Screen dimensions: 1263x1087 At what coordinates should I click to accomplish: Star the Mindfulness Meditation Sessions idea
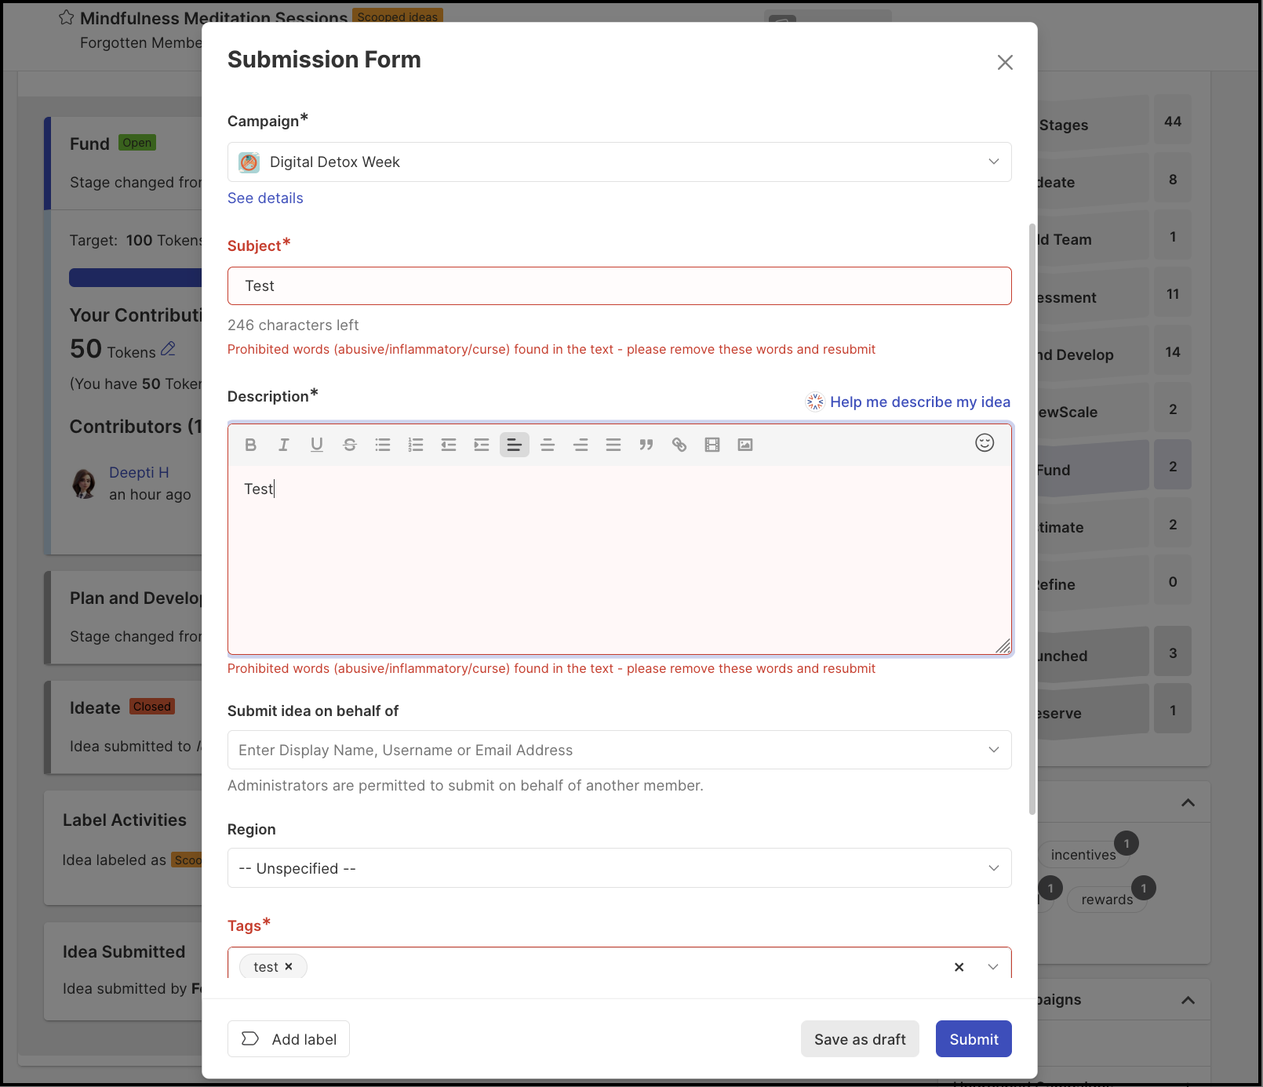[x=67, y=17]
